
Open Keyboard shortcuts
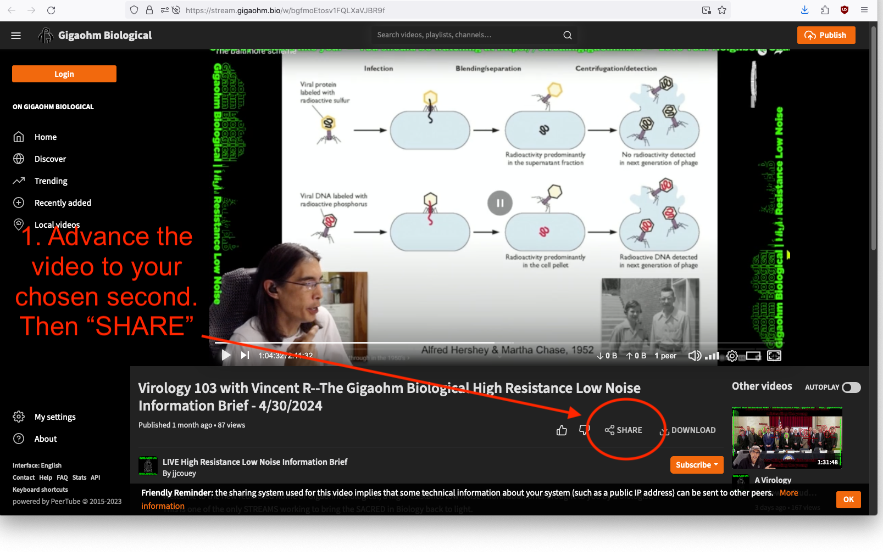pos(40,490)
